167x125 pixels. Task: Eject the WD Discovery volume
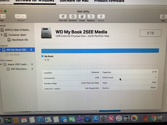32,69
